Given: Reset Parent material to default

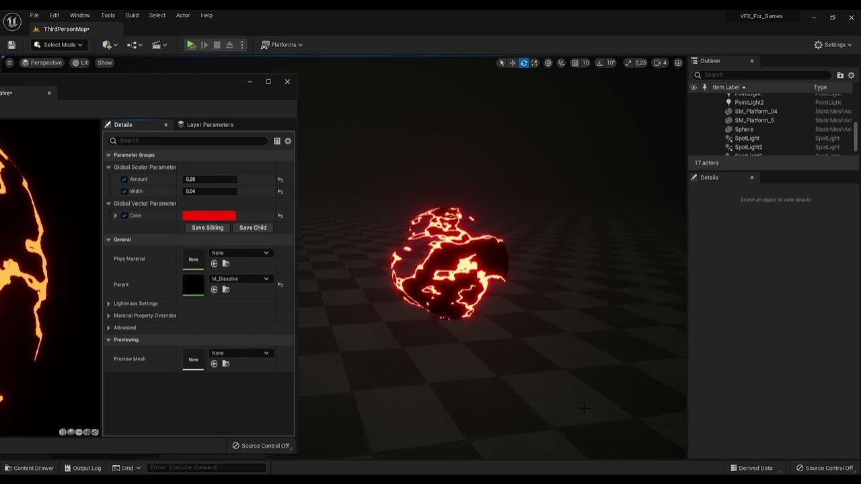Looking at the screenshot, I should point(280,285).
